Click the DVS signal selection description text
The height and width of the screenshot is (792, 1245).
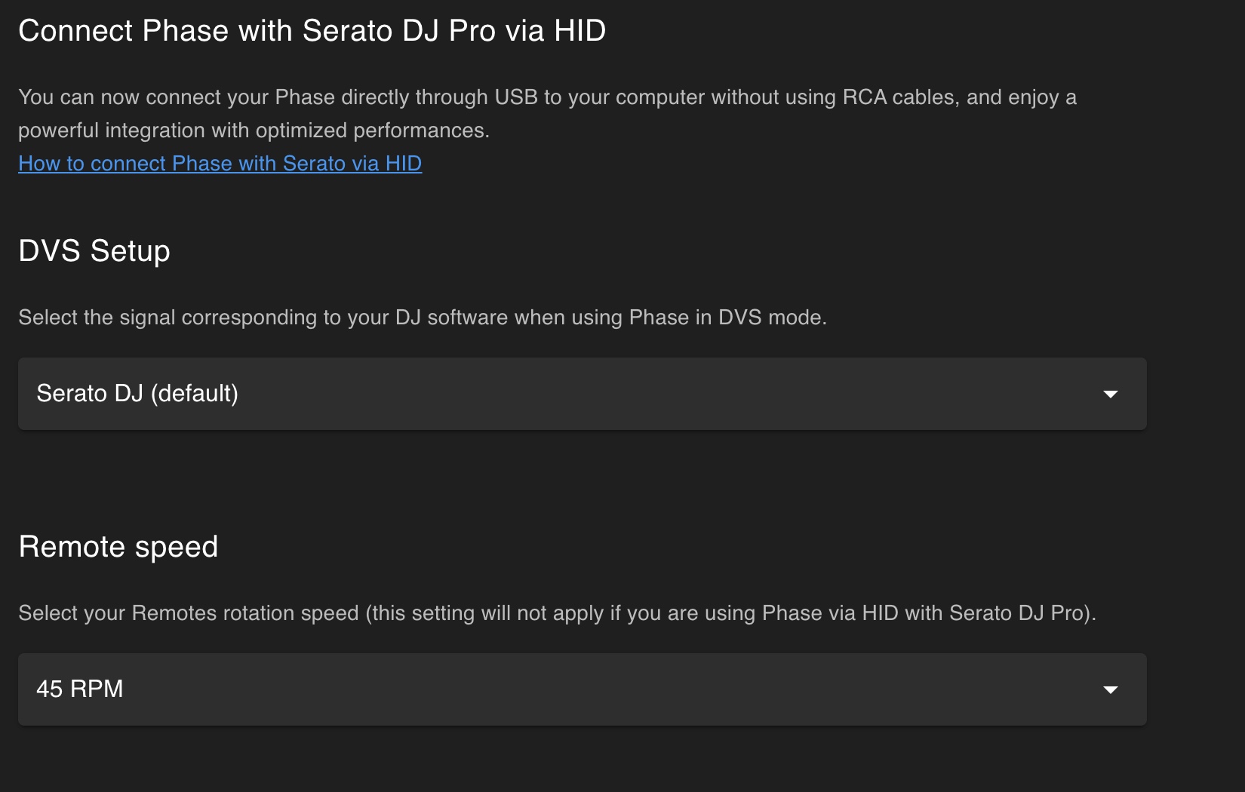[x=423, y=318]
